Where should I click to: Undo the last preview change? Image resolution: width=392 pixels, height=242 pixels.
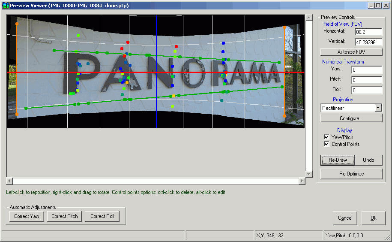pos(368,160)
